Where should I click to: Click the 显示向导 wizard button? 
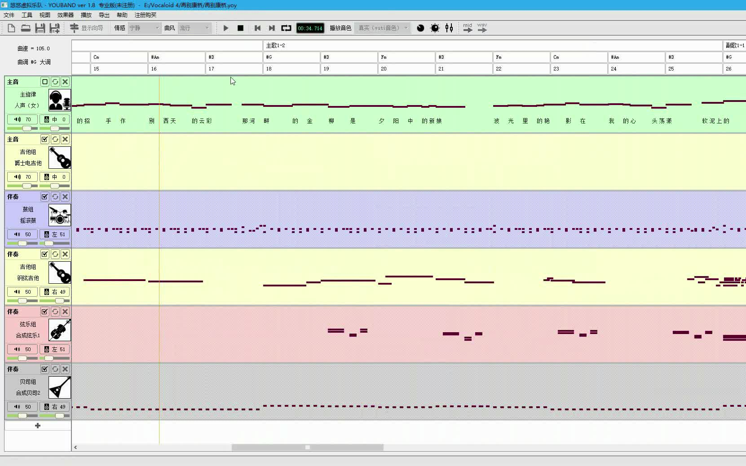point(87,28)
